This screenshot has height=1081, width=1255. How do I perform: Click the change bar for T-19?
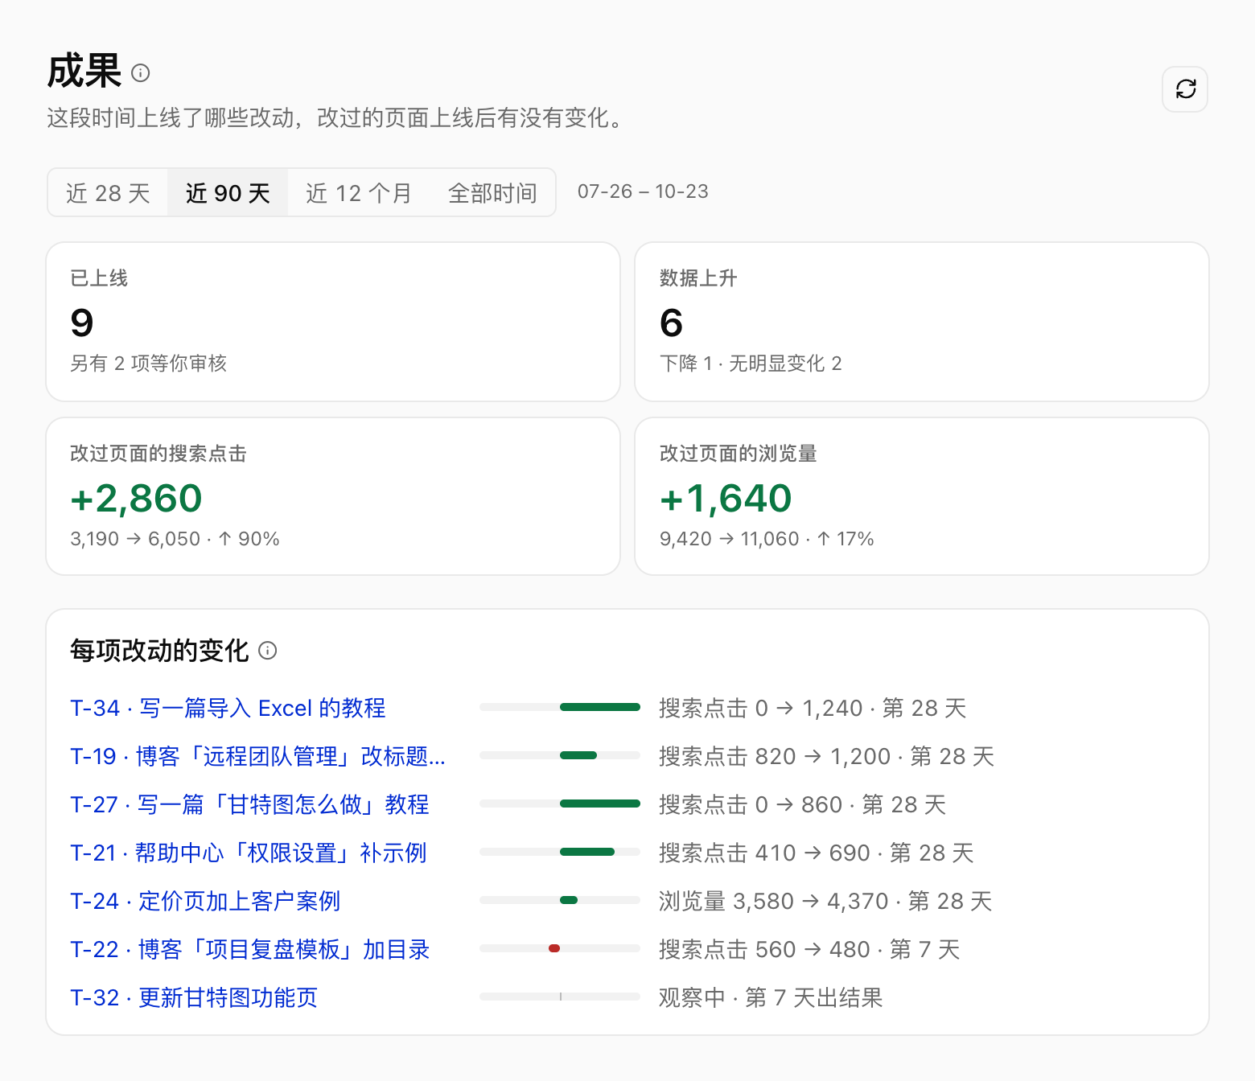578,755
